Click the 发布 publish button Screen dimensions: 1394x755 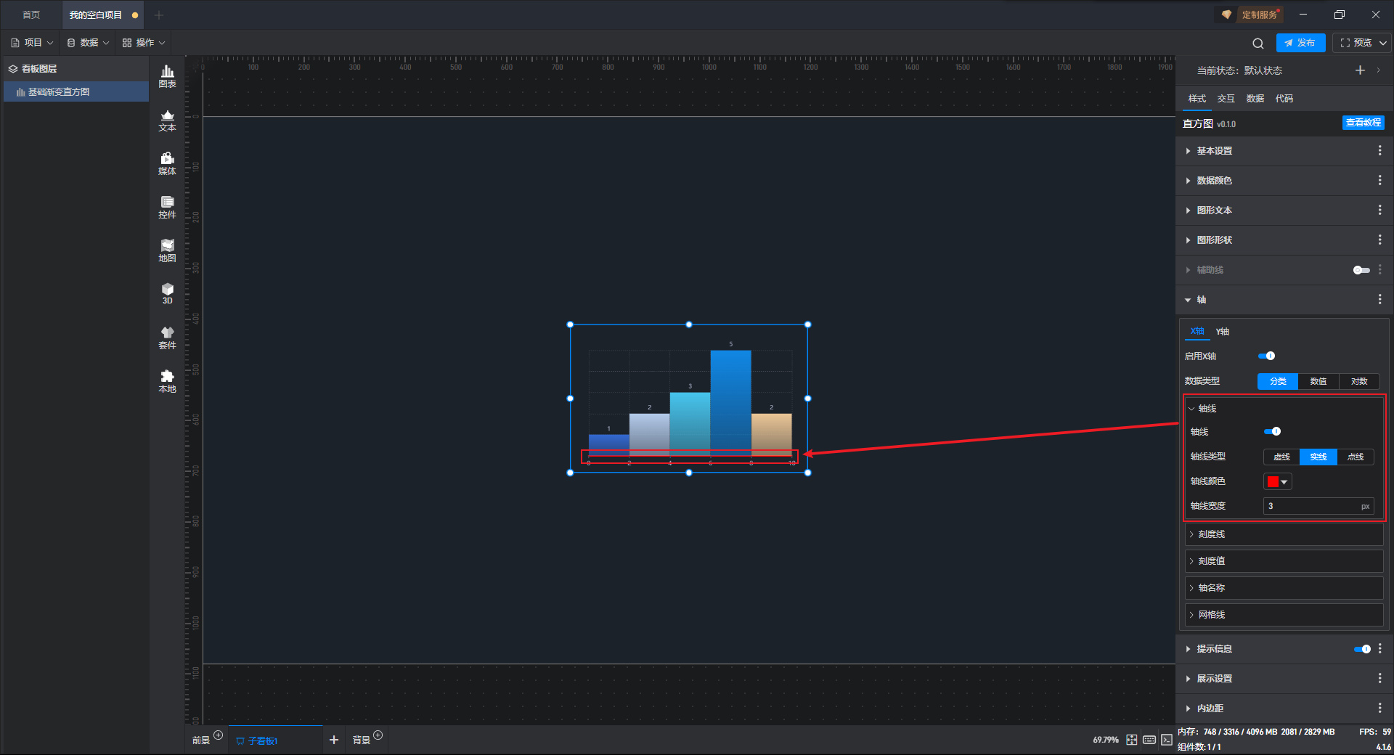click(x=1300, y=43)
